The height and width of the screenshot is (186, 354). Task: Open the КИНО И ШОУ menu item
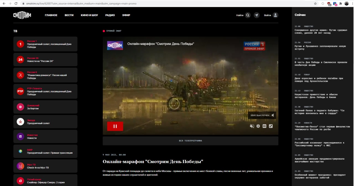(x=89, y=15)
